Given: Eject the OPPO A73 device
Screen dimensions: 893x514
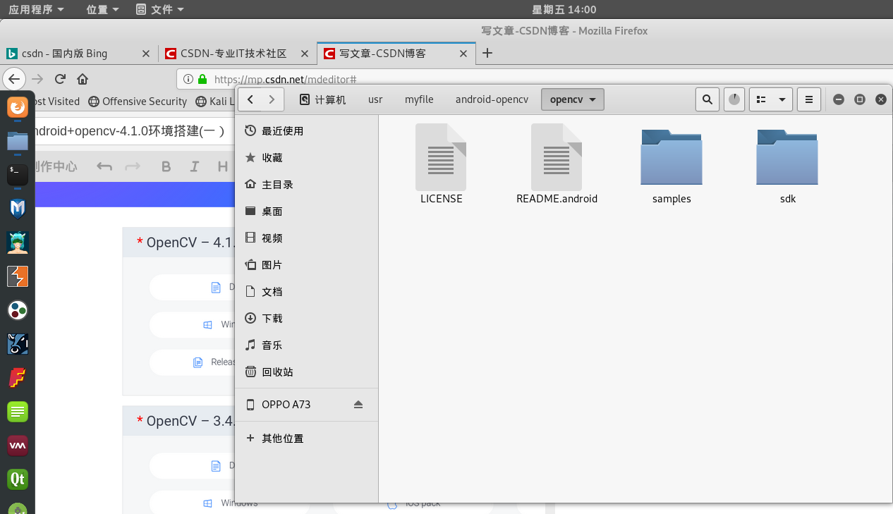Looking at the screenshot, I should pos(358,404).
